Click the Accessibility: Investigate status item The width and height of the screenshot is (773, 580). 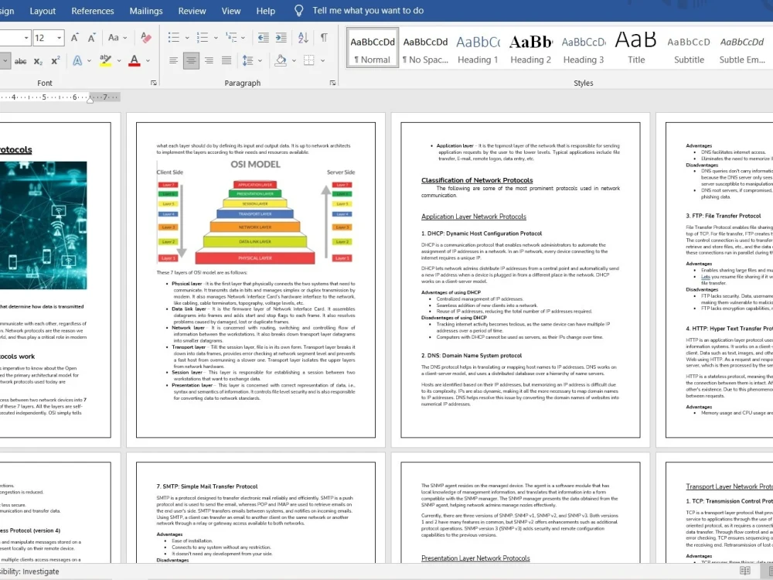click(29, 571)
